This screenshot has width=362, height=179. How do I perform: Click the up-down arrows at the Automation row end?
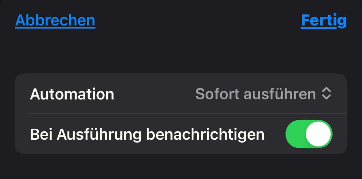(x=326, y=94)
